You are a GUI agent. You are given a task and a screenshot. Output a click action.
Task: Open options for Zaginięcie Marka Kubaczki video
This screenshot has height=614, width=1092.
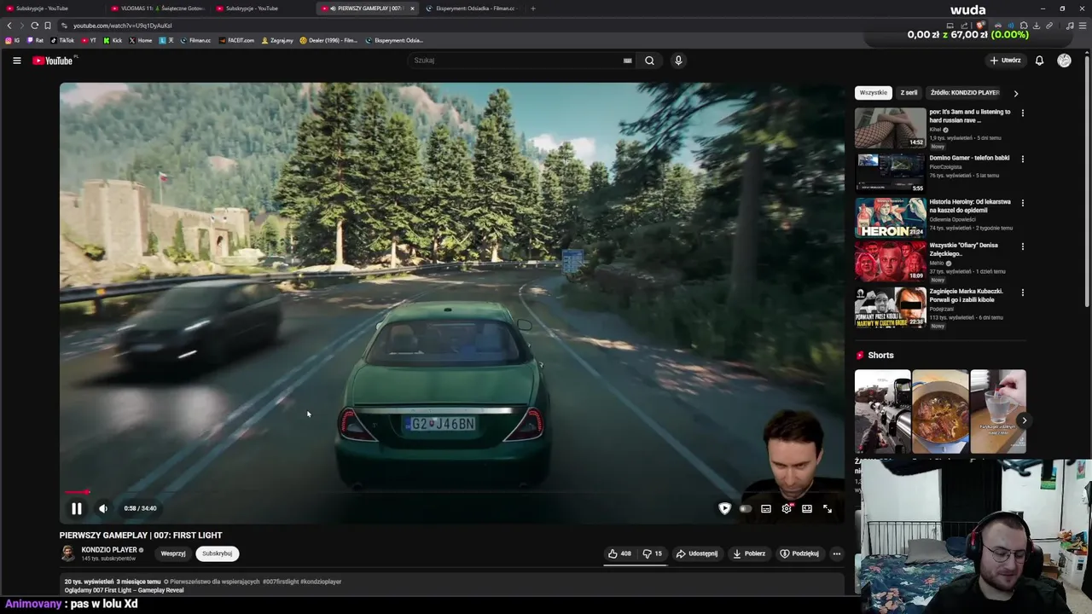pos(1023,293)
